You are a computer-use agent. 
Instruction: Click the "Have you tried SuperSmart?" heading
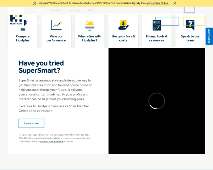(41, 67)
